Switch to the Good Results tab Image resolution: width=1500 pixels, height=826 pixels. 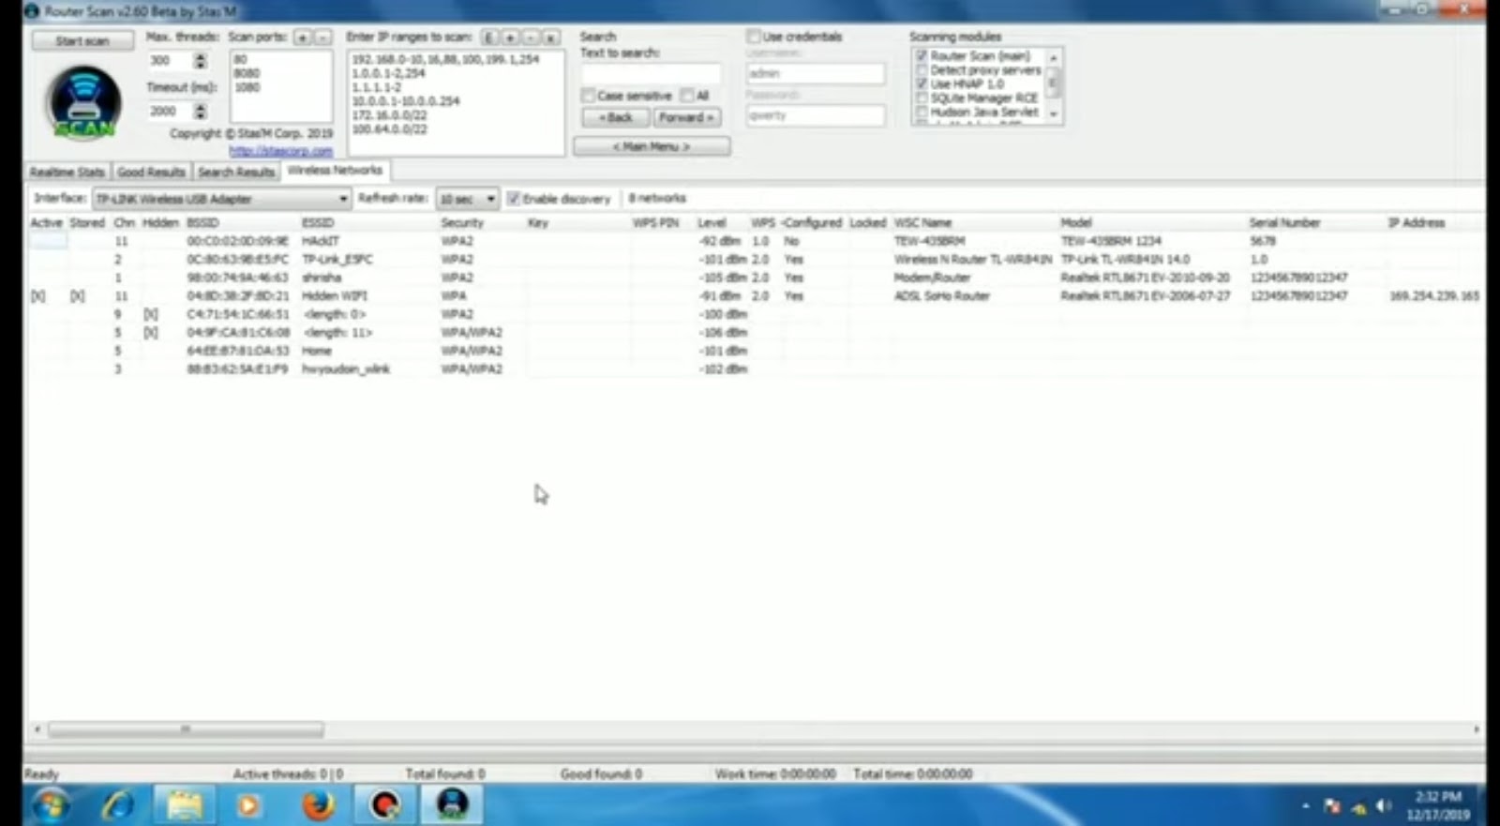click(x=151, y=173)
